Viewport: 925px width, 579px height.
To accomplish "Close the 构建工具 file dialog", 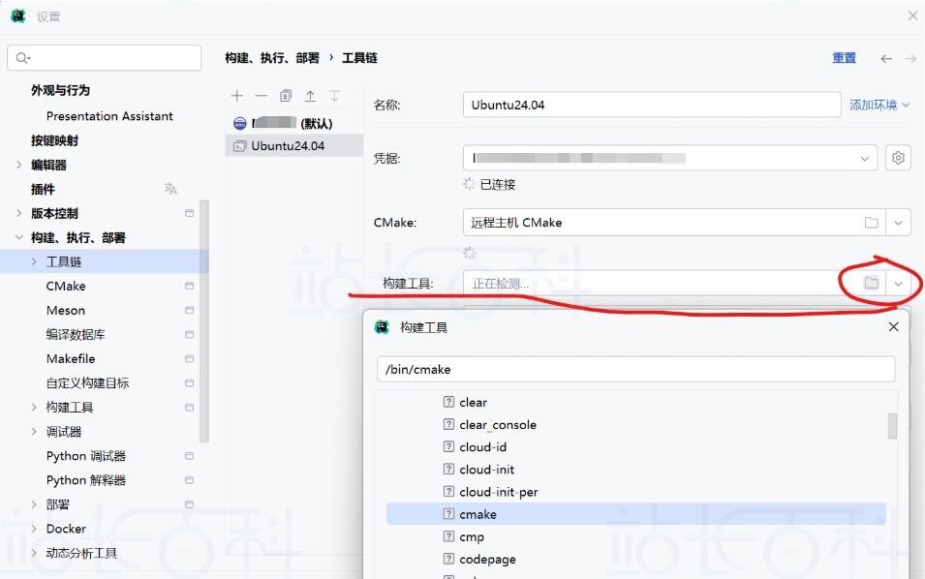I will [894, 326].
